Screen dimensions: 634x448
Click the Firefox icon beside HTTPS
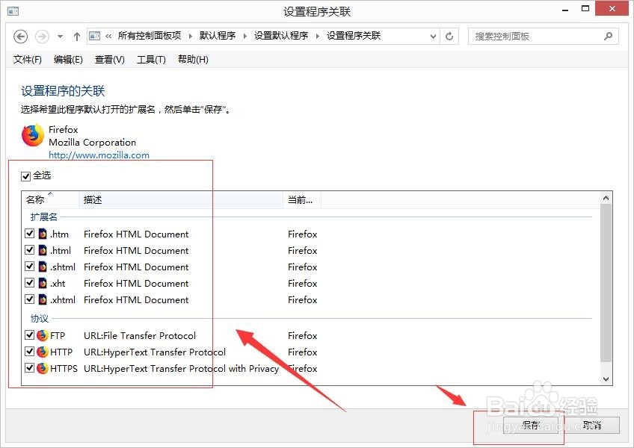point(43,368)
